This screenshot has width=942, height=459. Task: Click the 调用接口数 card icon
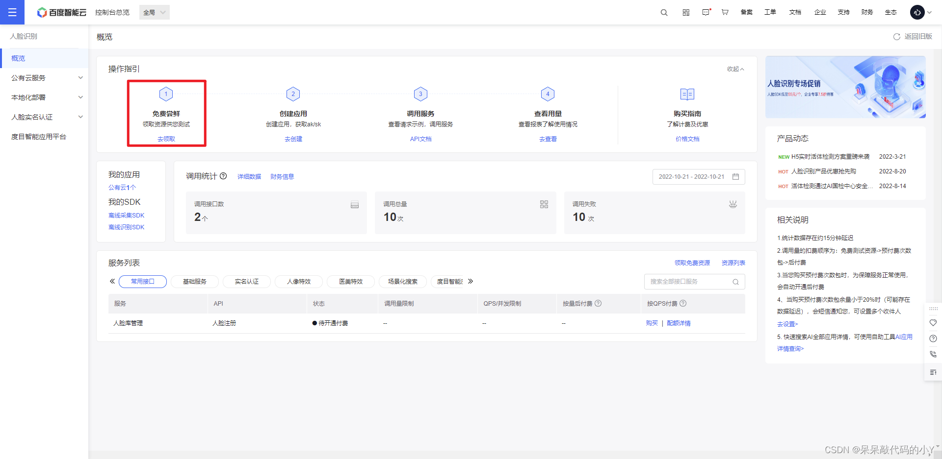(355, 205)
